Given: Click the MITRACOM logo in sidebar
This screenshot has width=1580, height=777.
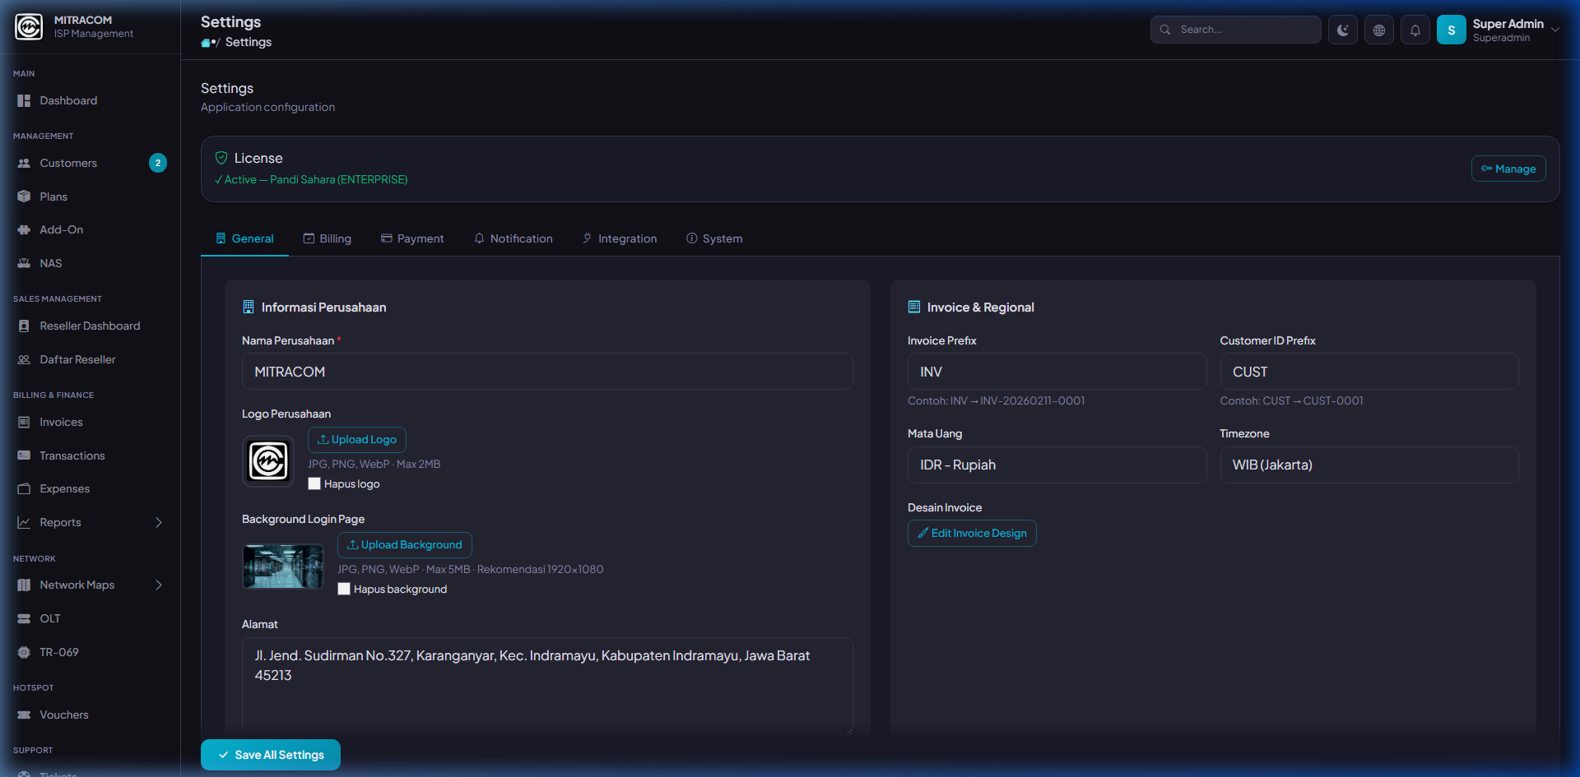Looking at the screenshot, I should pos(29,27).
